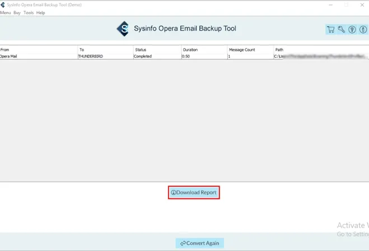369x251 pixels.
Task: Select the Path column header
Action: click(321, 50)
